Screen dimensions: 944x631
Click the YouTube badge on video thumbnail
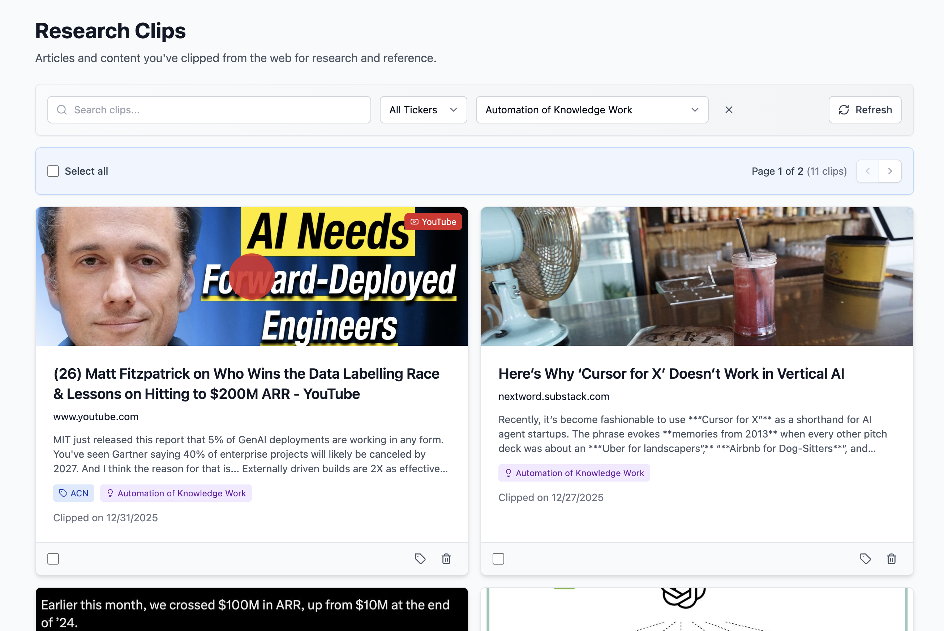pos(433,222)
